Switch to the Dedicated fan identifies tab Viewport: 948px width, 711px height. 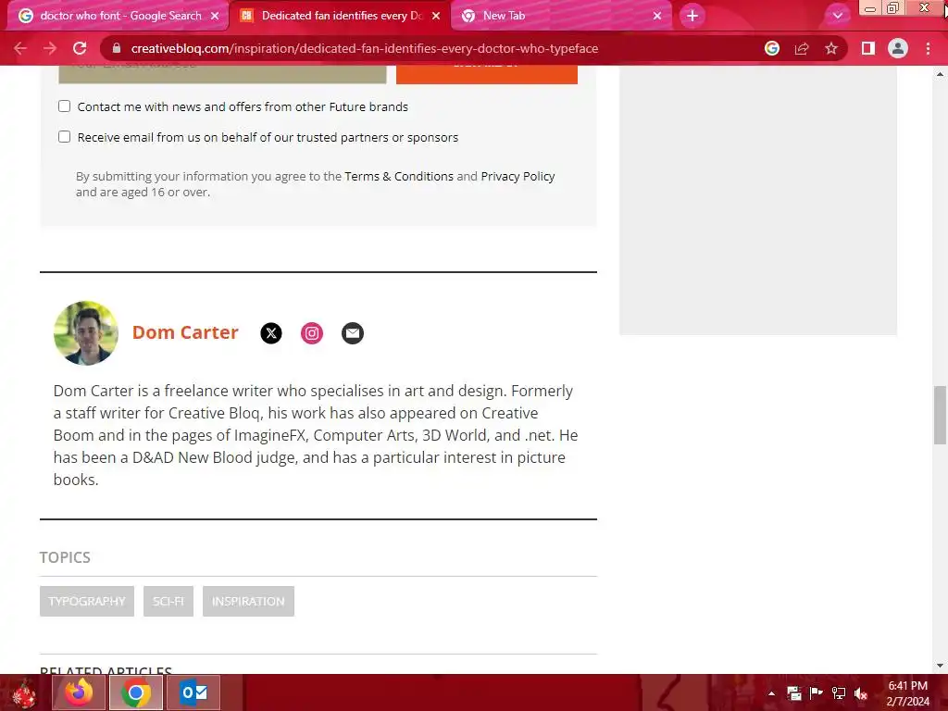click(339, 16)
